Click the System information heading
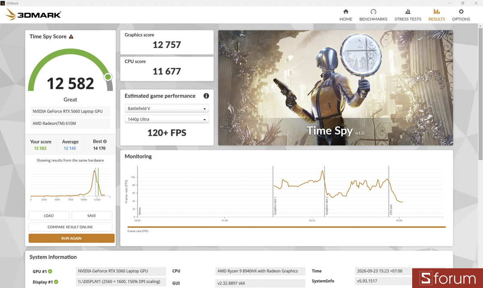 coord(53,257)
